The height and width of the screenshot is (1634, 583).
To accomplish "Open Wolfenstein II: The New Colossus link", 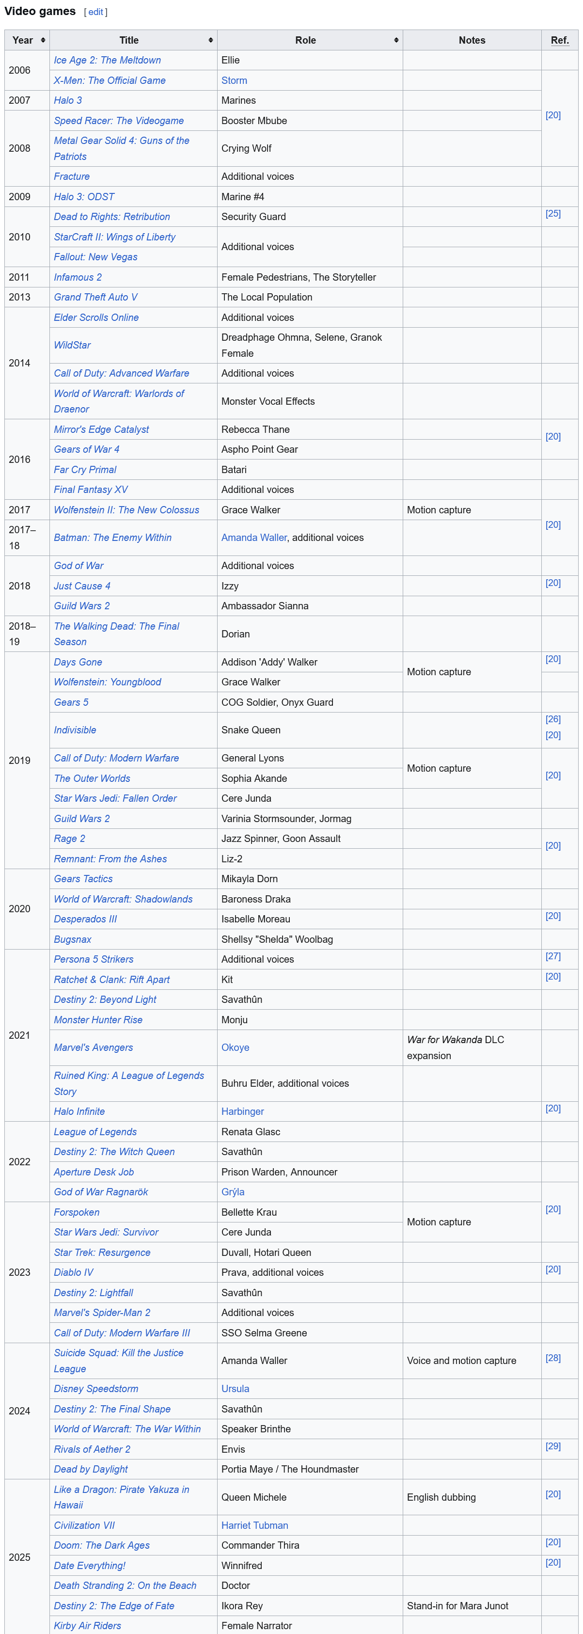I will 126,510.
